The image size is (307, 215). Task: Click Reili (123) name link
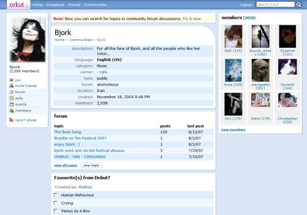233,51
